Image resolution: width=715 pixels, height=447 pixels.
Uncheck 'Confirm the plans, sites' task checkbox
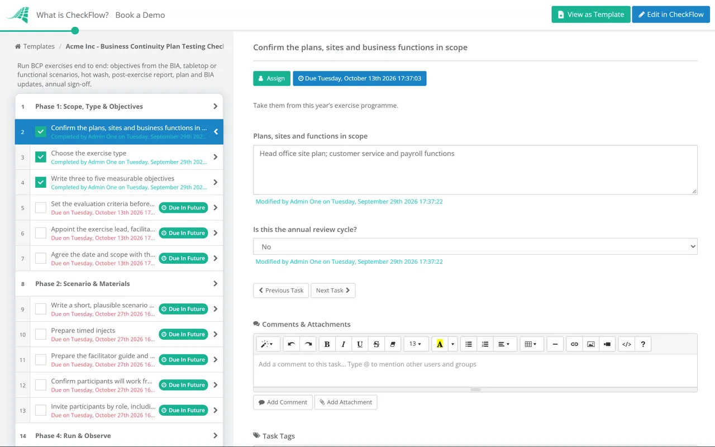pyautogui.click(x=41, y=132)
